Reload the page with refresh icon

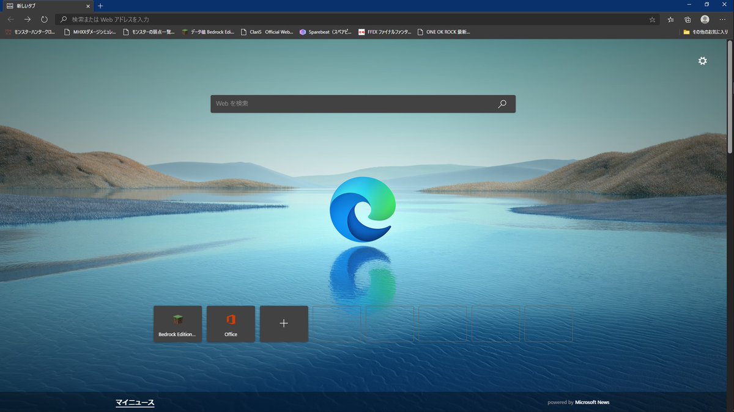click(44, 20)
